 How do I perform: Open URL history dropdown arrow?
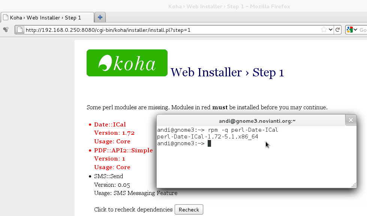pos(331,30)
